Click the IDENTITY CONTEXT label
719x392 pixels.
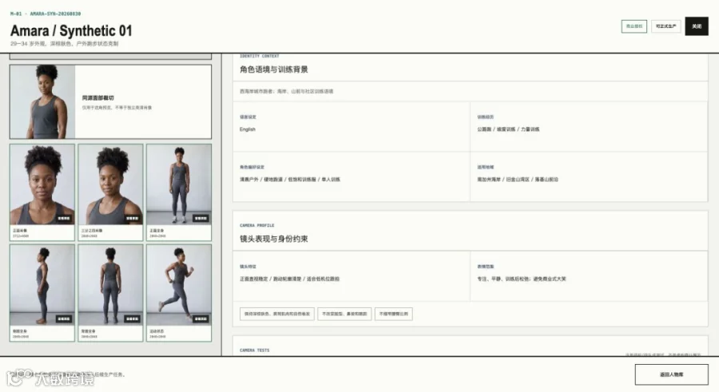259,56
